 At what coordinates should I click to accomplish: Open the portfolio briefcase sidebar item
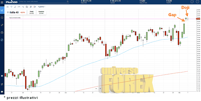[2, 32]
